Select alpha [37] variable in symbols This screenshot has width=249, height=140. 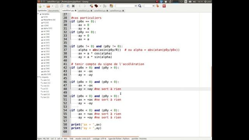point(47,28)
